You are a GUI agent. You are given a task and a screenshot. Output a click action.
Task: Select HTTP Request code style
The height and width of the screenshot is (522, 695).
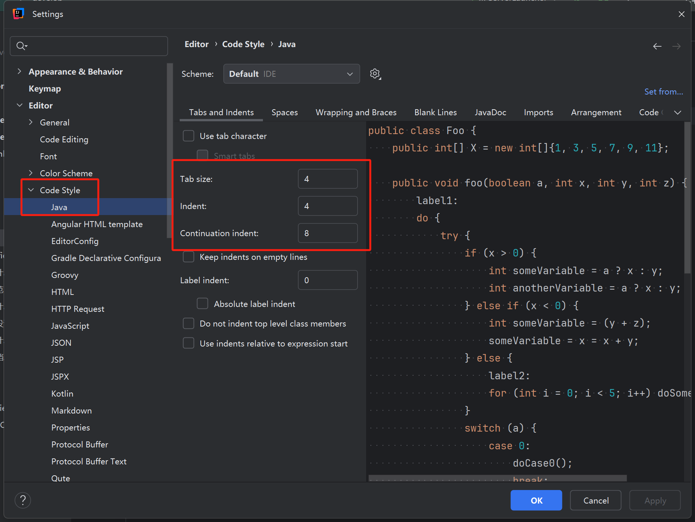[x=78, y=308]
